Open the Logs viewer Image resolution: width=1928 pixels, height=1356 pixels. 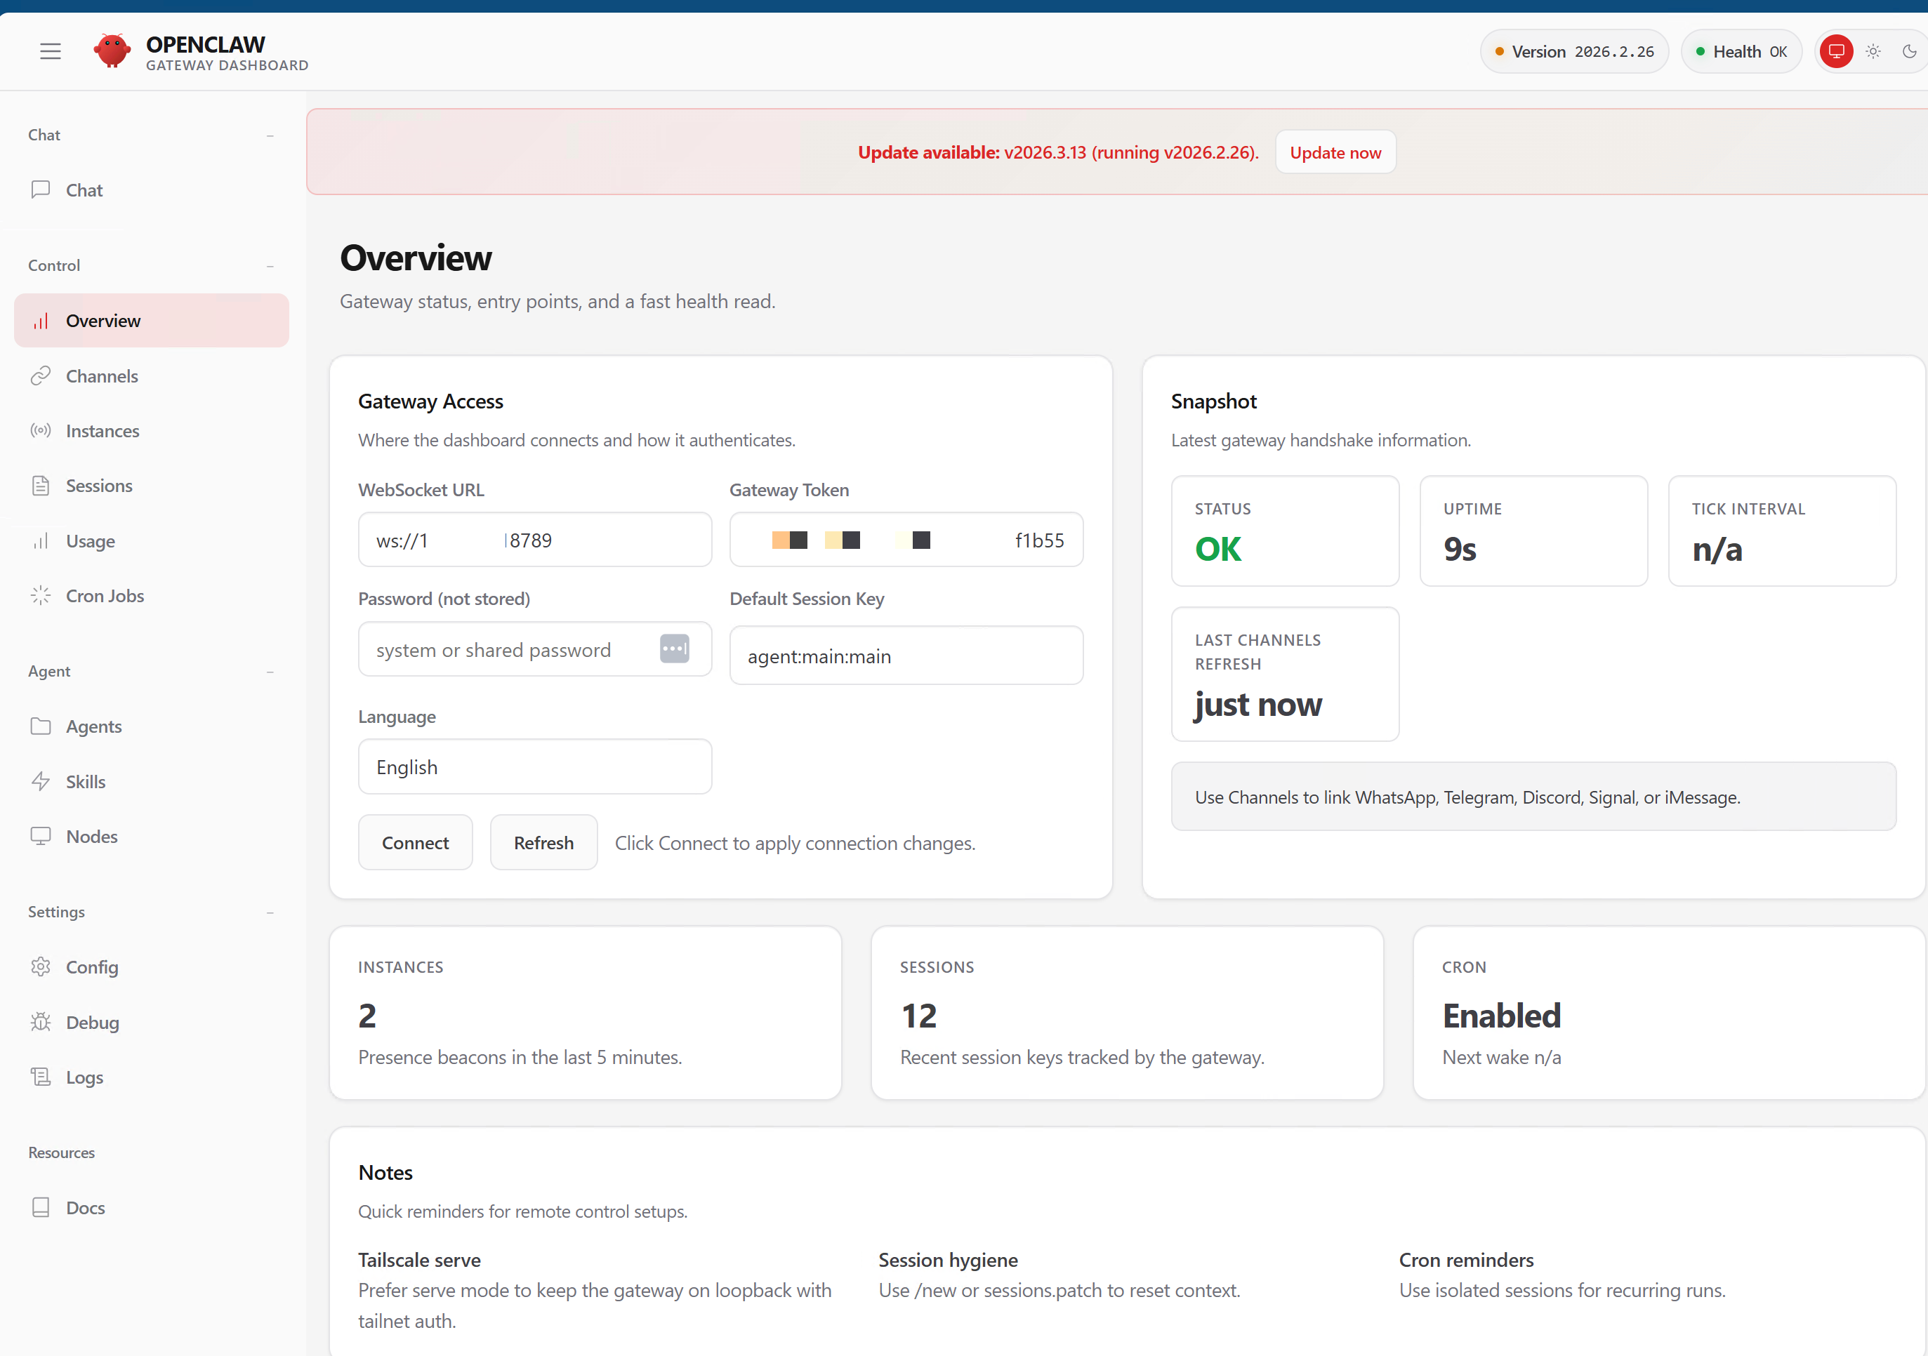point(84,1077)
